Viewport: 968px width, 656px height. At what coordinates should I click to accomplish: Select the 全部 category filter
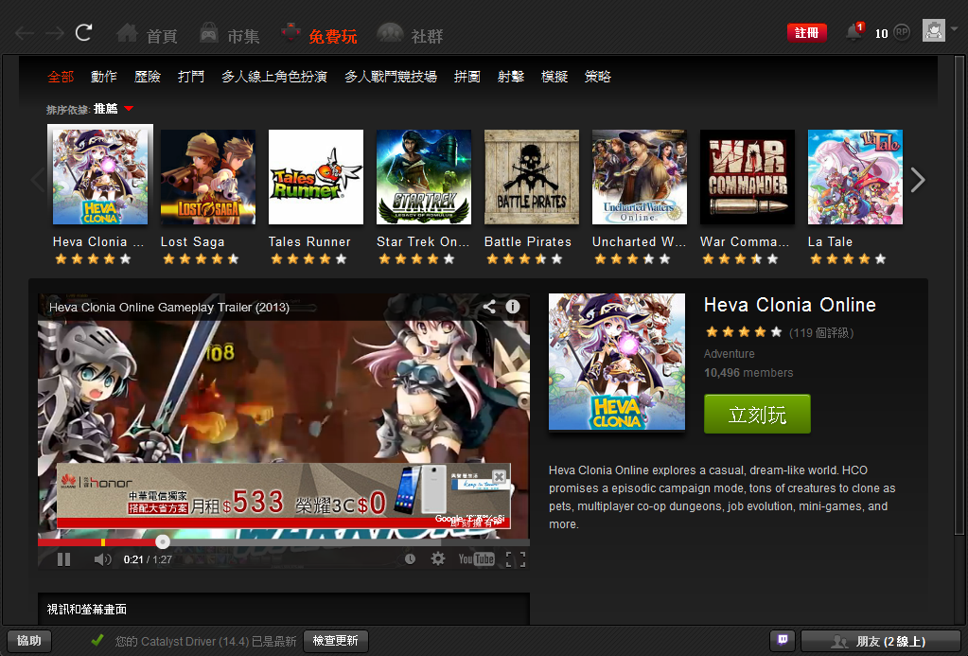coord(61,77)
